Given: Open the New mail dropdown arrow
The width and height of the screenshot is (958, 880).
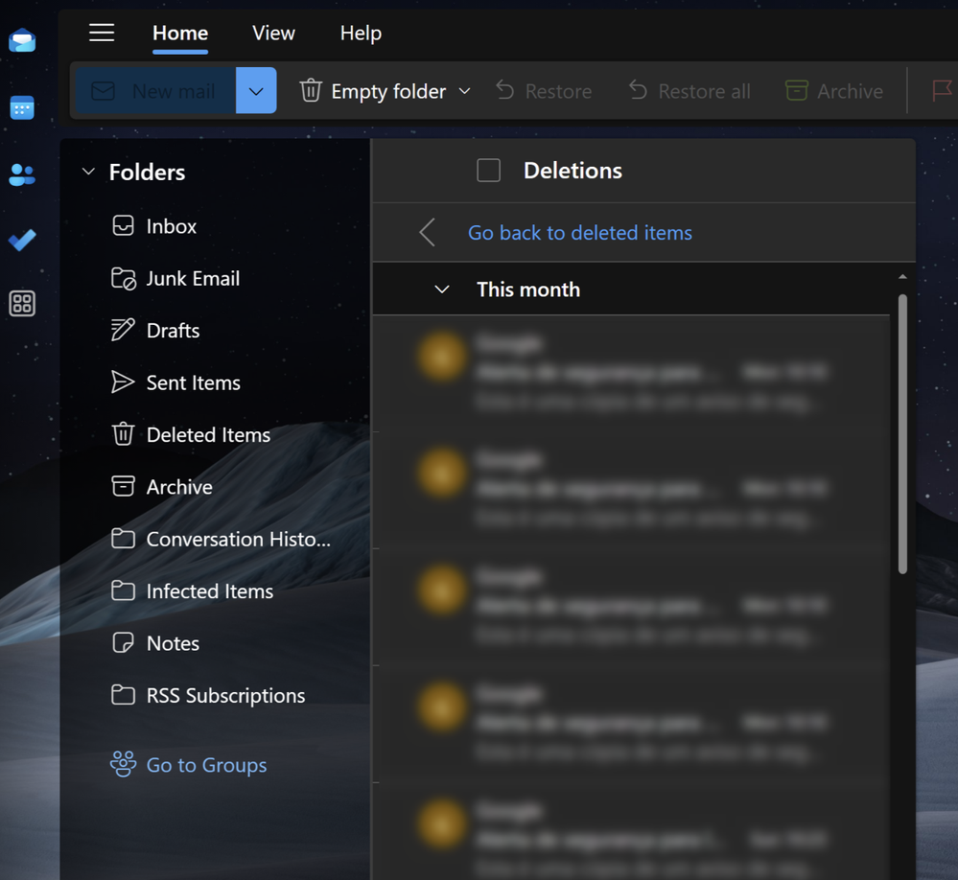Looking at the screenshot, I should (x=256, y=91).
